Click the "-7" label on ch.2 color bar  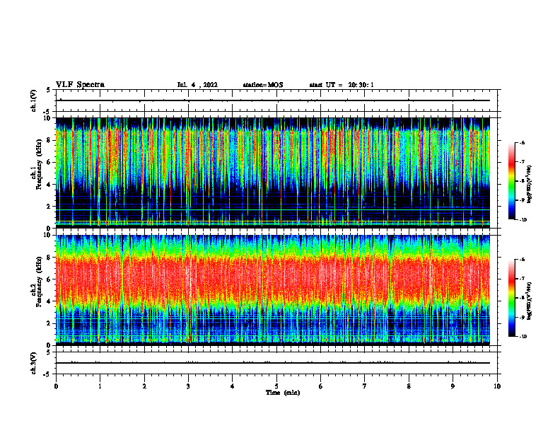pos(522,279)
